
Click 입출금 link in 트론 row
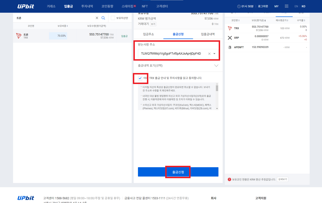pyautogui.click(x=124, y=36)
